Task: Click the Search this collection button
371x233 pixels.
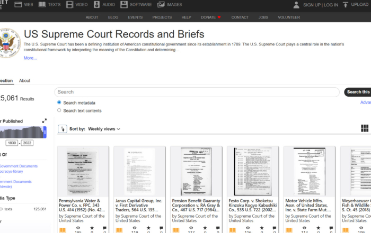Action: pyautogui.click(x=358, y=92)
